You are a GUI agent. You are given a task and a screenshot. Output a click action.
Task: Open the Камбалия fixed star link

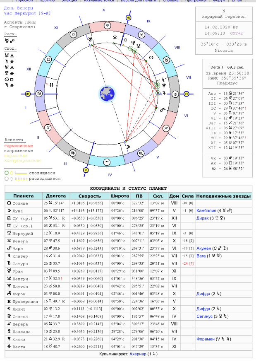coord(206,210)
